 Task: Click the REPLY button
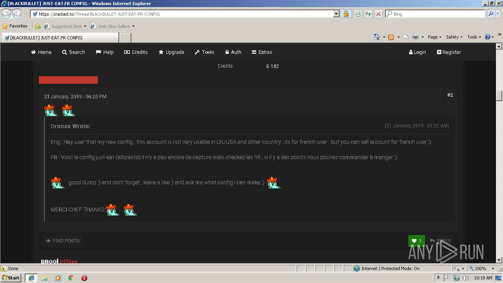click(x=440, y=241)
